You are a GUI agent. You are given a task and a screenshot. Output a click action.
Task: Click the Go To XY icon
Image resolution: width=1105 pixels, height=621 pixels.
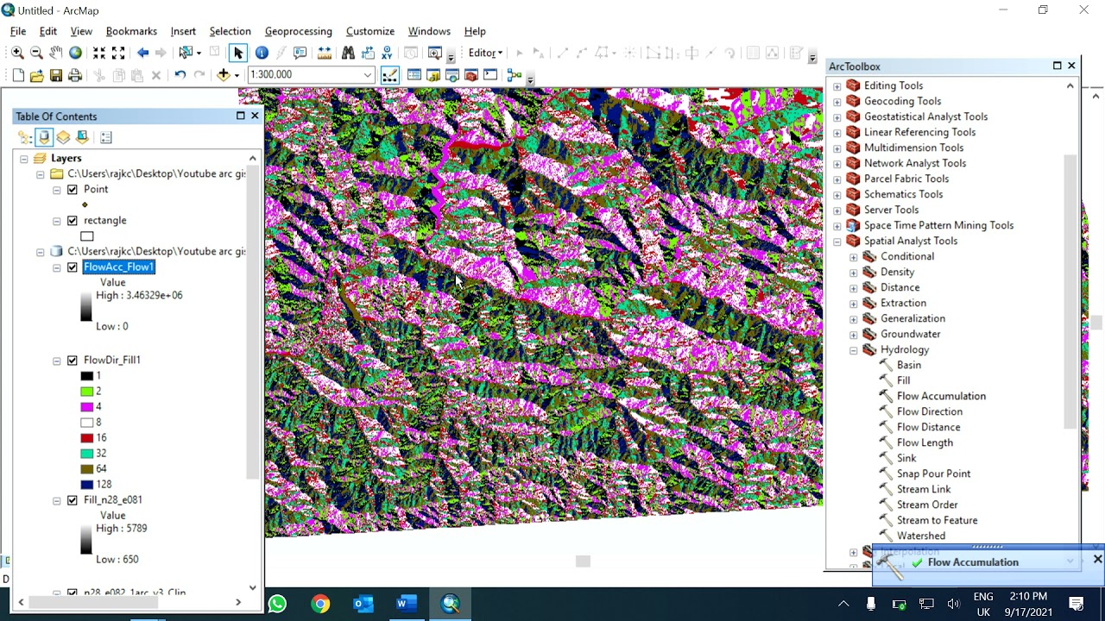tap(387, 53)
